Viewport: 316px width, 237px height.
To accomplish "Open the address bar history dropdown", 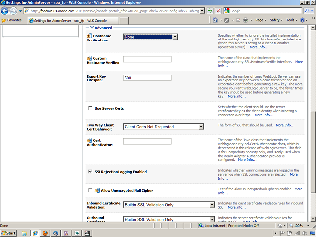I will coord(202,11).
